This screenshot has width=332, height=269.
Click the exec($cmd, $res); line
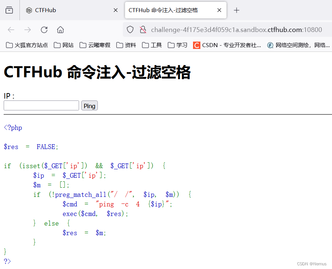coord(95,214)
